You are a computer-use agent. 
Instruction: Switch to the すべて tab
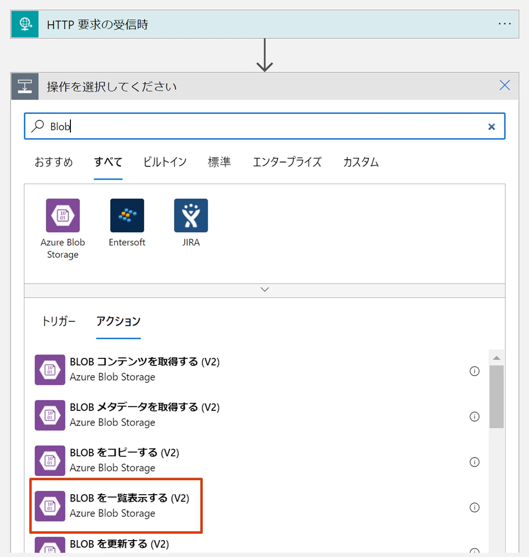[x=108, y=162]
